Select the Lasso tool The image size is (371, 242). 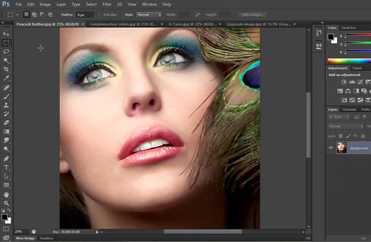[6, 52]
